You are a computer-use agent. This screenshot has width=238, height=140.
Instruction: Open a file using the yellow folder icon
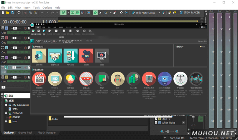(x=8, y=13)
